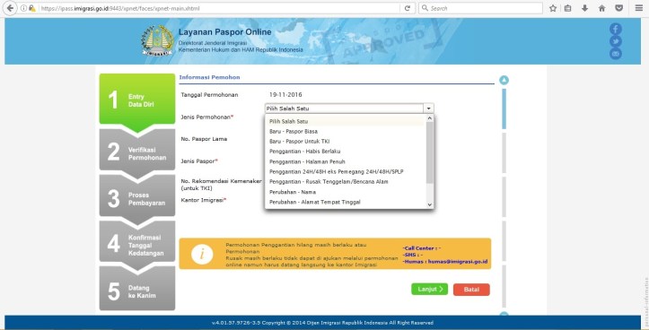Open the site information icon in address bar
This screenshot has width=649, height=330.
(23, 8)
